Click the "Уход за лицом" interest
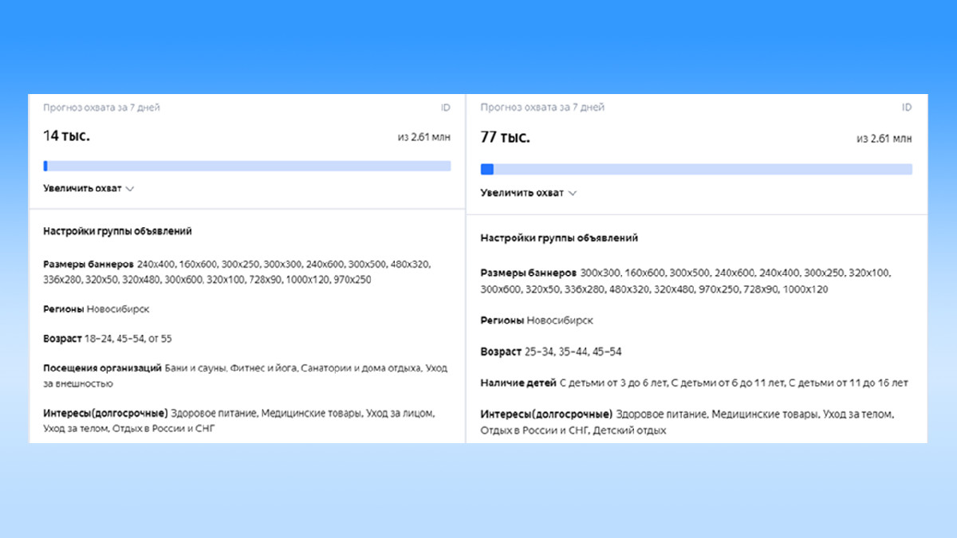957x538 pixels. pos(400,414)
